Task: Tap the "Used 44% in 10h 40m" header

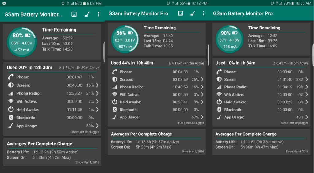Action: point(132,63)
